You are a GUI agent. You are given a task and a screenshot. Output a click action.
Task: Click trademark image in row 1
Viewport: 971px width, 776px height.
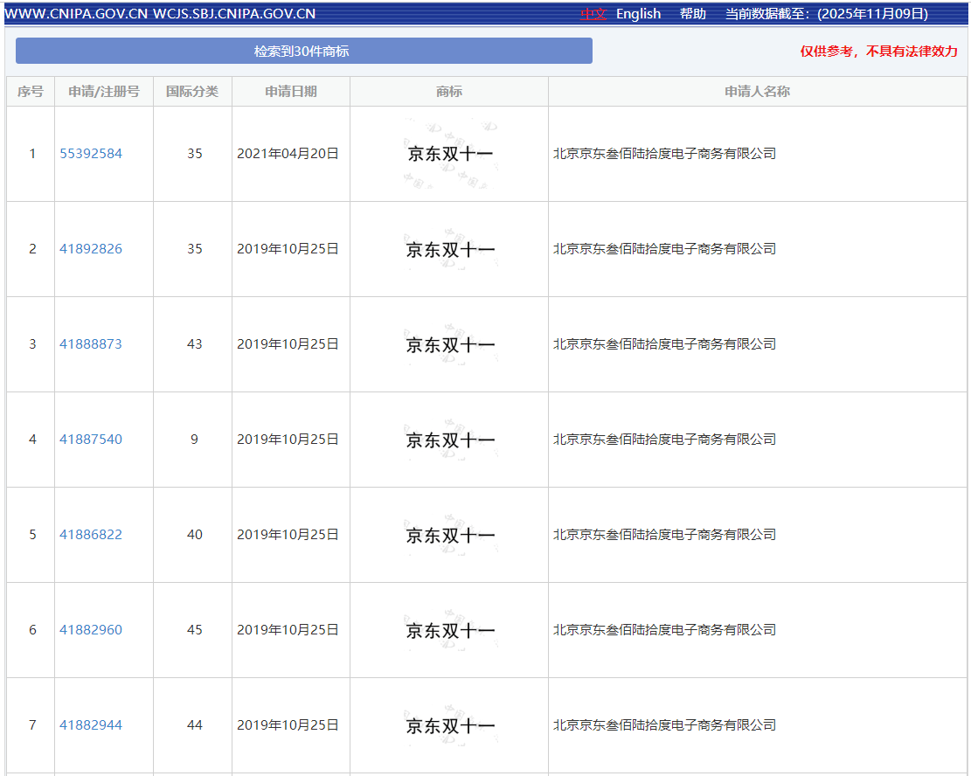tap(450, 154)
